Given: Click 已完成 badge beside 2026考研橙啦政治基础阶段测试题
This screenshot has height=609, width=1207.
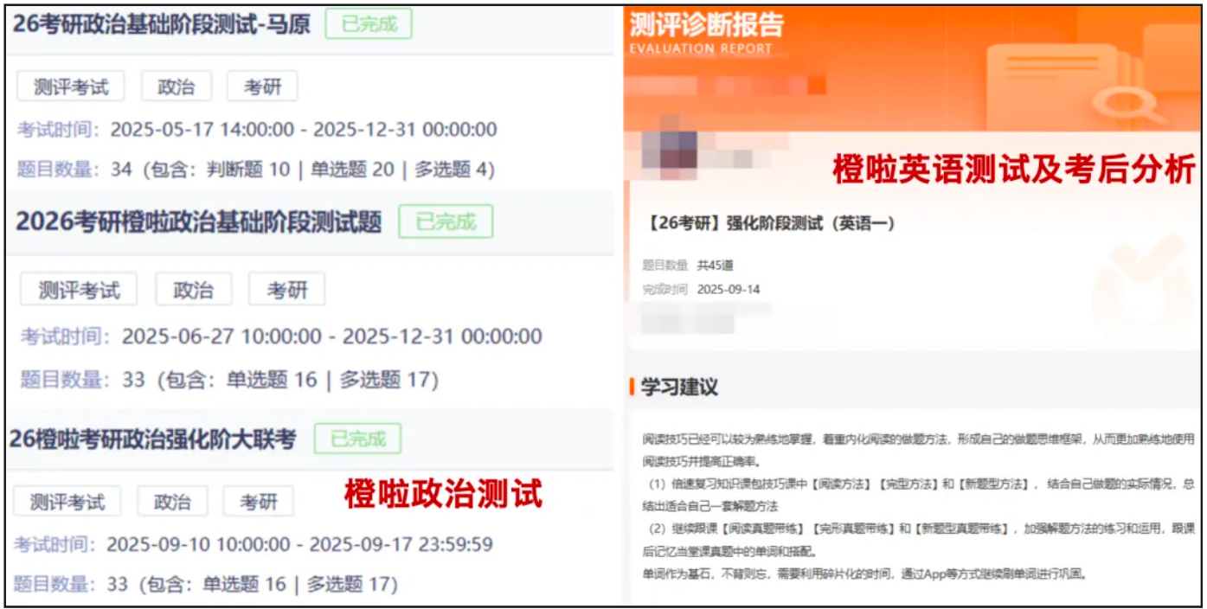Looking at the screenshot, I should coord(446,221).
